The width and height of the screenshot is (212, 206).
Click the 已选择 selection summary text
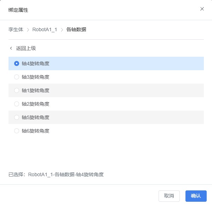56,174
